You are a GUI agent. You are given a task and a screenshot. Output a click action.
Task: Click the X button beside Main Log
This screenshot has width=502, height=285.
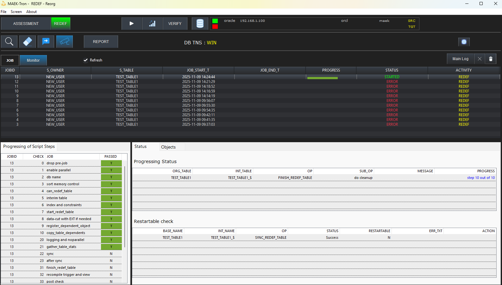click(x=480, y=59)
